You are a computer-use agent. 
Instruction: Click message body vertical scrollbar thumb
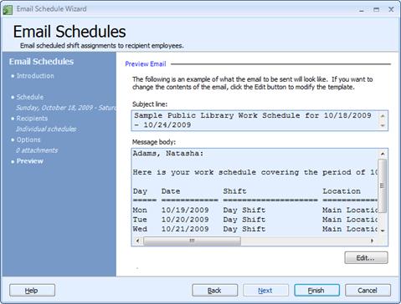point(383,185)
